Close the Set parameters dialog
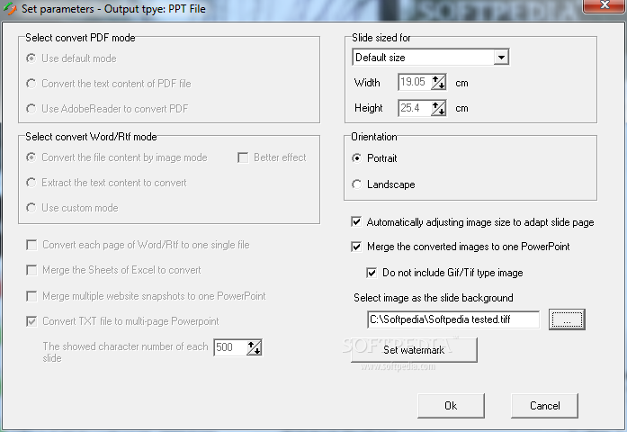 click(605, 5)
